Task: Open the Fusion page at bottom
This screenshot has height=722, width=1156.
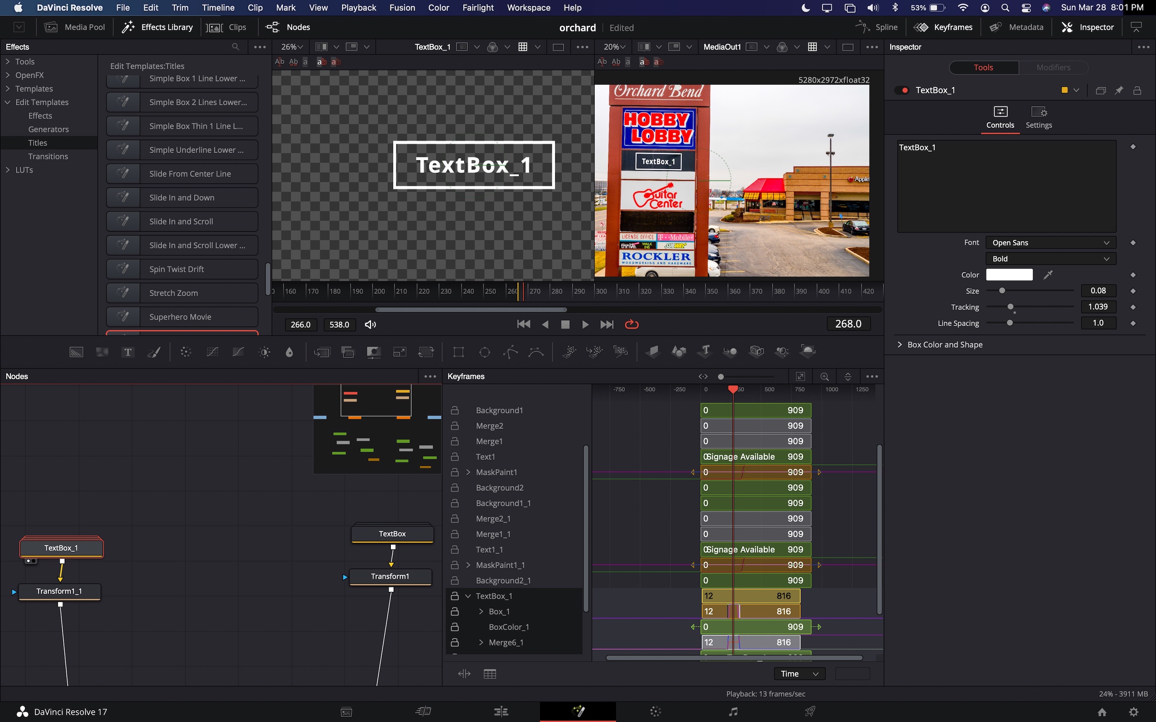Action: tap(578, 712)
